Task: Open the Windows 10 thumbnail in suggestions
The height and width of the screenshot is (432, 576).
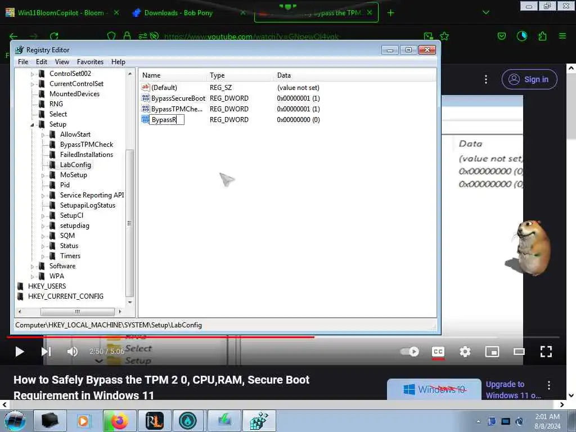Action: (x=434, y=389)
